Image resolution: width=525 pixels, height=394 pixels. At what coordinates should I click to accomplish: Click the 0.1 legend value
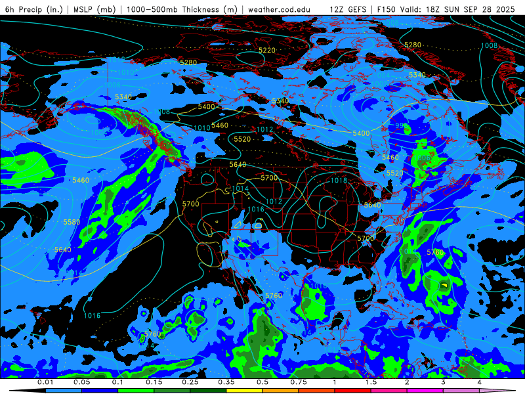coord(117,382)
